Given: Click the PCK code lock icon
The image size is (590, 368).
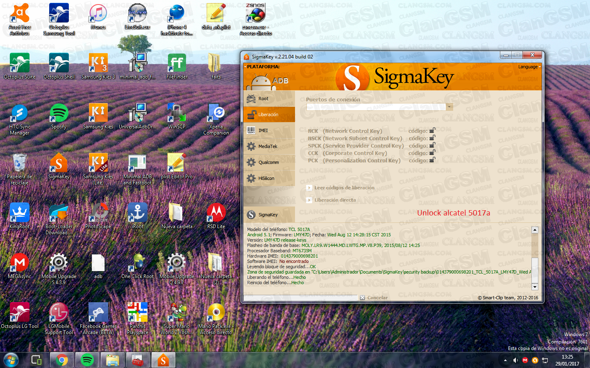Looking at the screenshot, I should [432, 160].
